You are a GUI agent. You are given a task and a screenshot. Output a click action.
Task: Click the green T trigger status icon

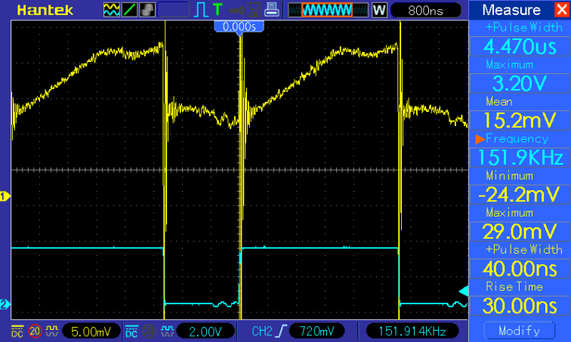[x=218, y=11]
